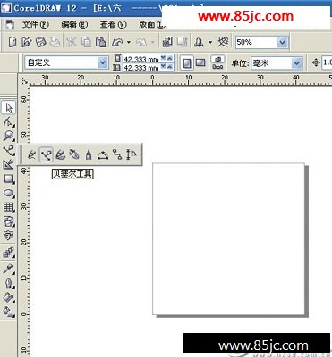Click the New document icon
The image size is (332, 357).
[x=13, y=42]
